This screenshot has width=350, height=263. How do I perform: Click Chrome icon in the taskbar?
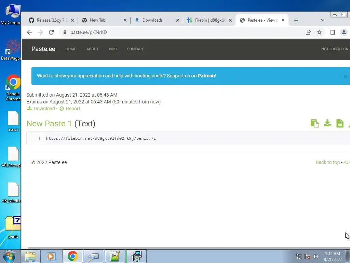[72, 256]
